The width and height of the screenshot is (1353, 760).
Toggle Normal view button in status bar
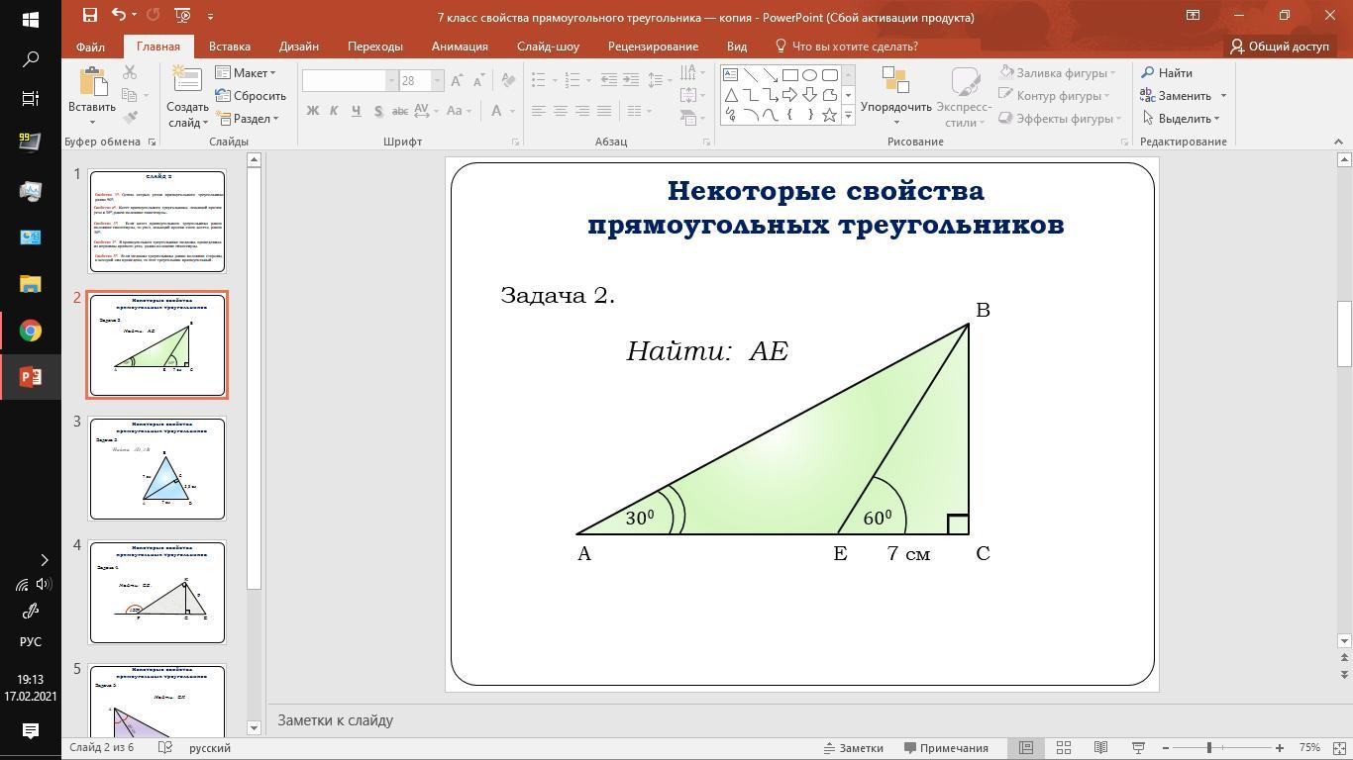pyautogui.click(x=1026, y=748)
